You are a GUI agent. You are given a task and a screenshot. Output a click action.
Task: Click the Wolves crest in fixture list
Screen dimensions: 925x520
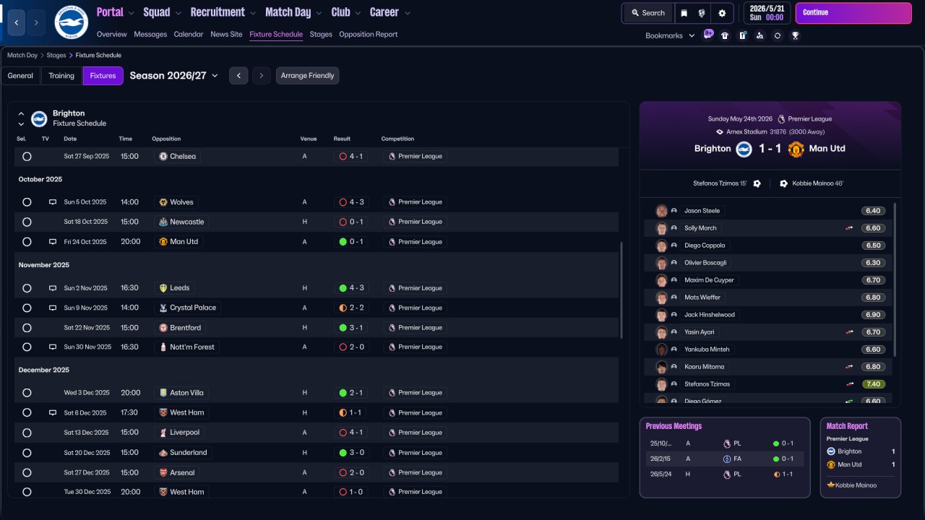tap(163, 202)
